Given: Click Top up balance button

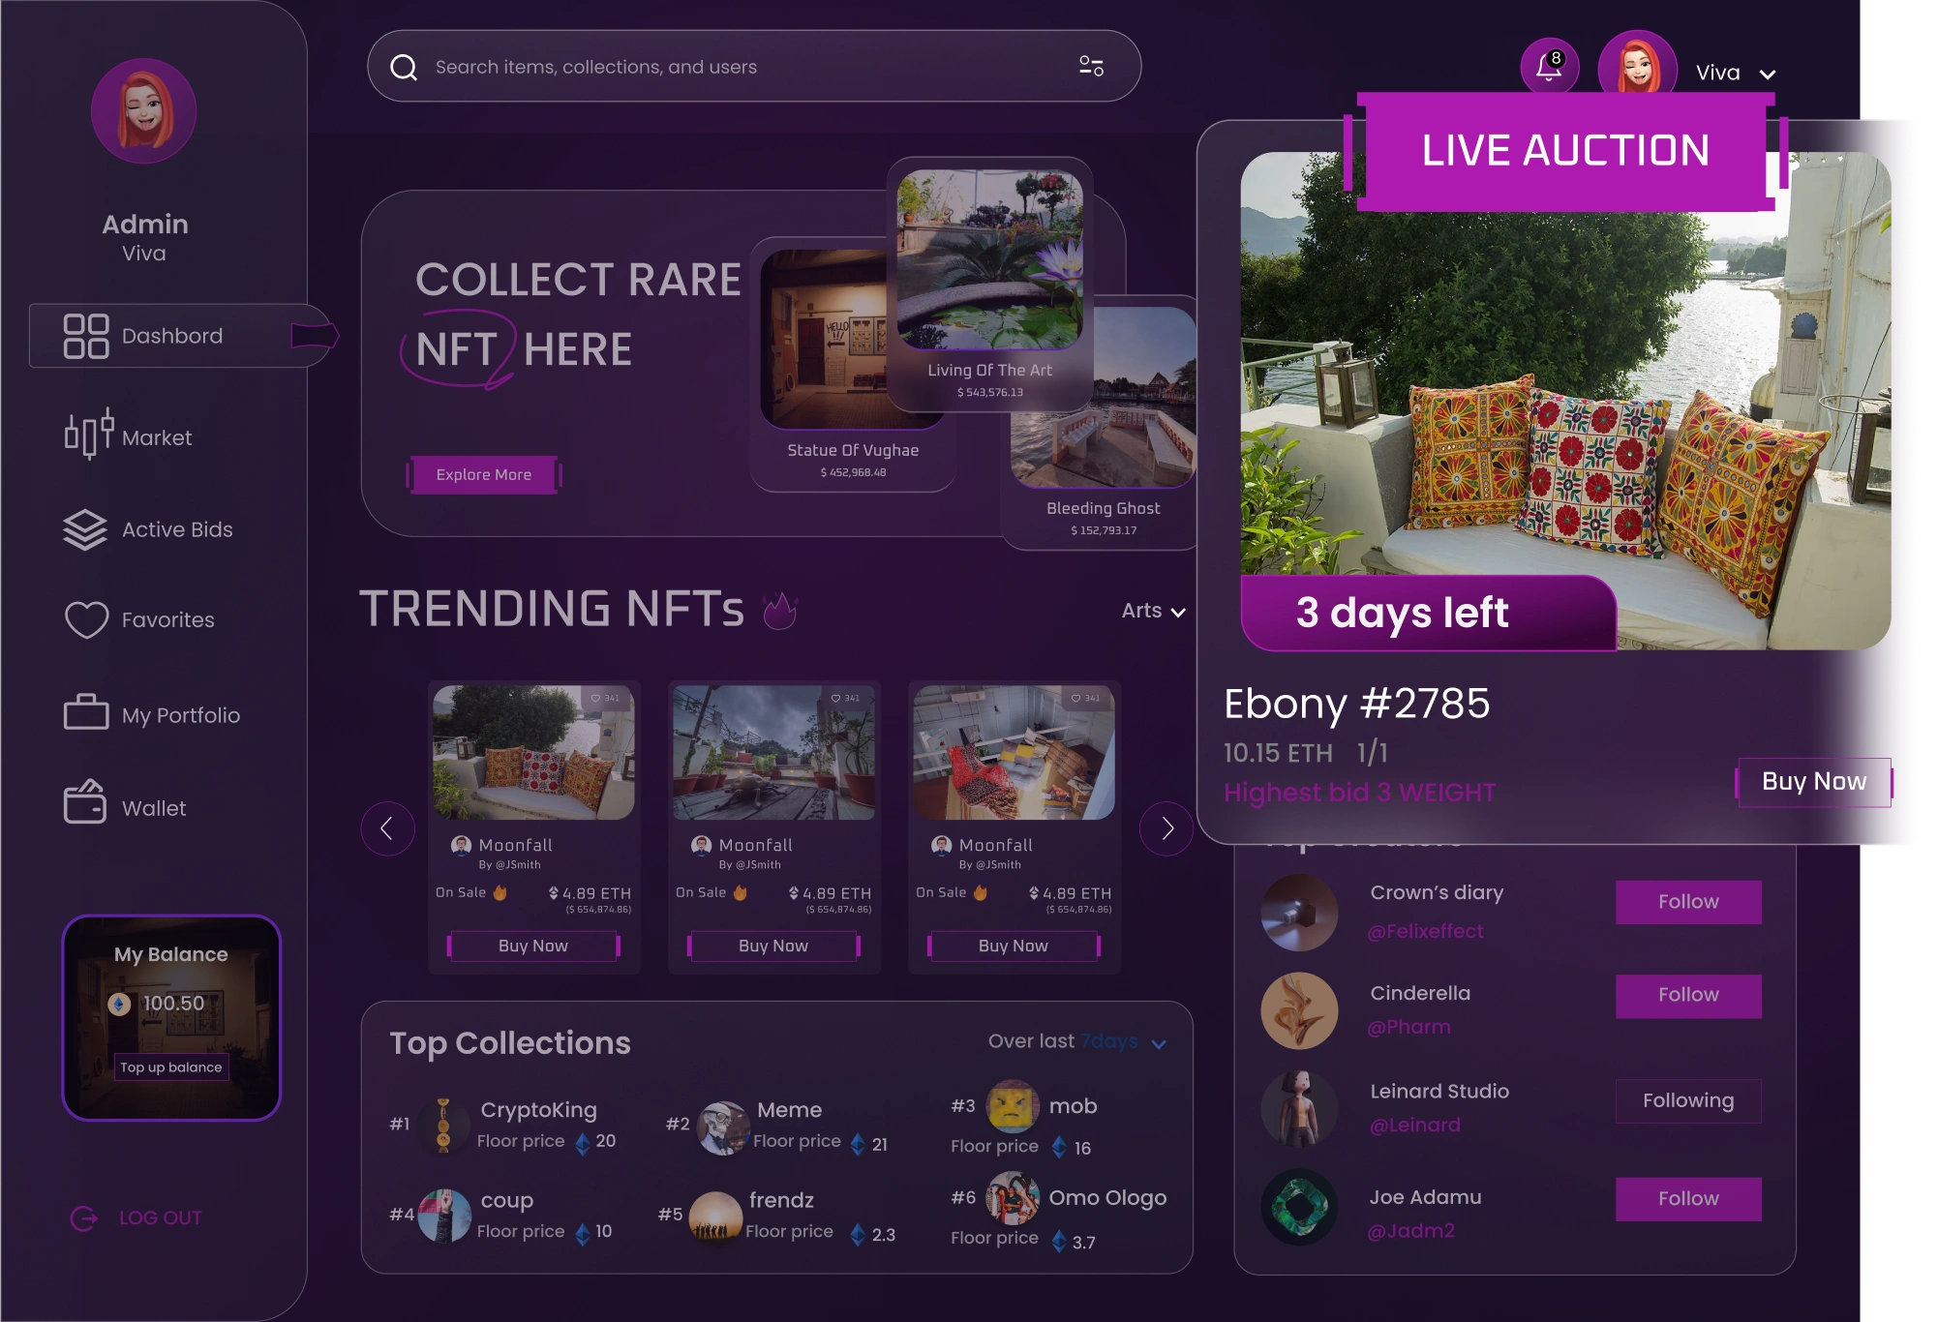Looking at the screenshot, I should click(171, 1067).
